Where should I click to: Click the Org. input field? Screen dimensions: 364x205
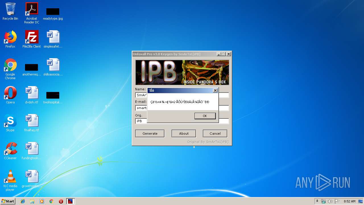point(182,121)
